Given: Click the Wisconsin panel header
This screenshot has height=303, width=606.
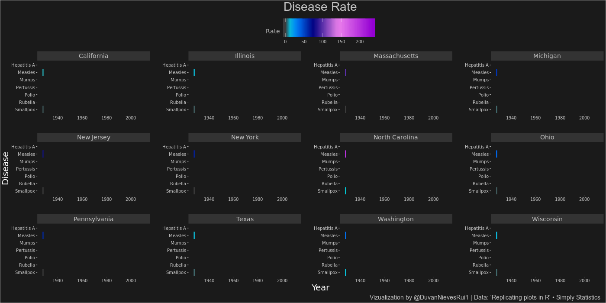Looking at the screenshot, I should (x=547, y=219).
